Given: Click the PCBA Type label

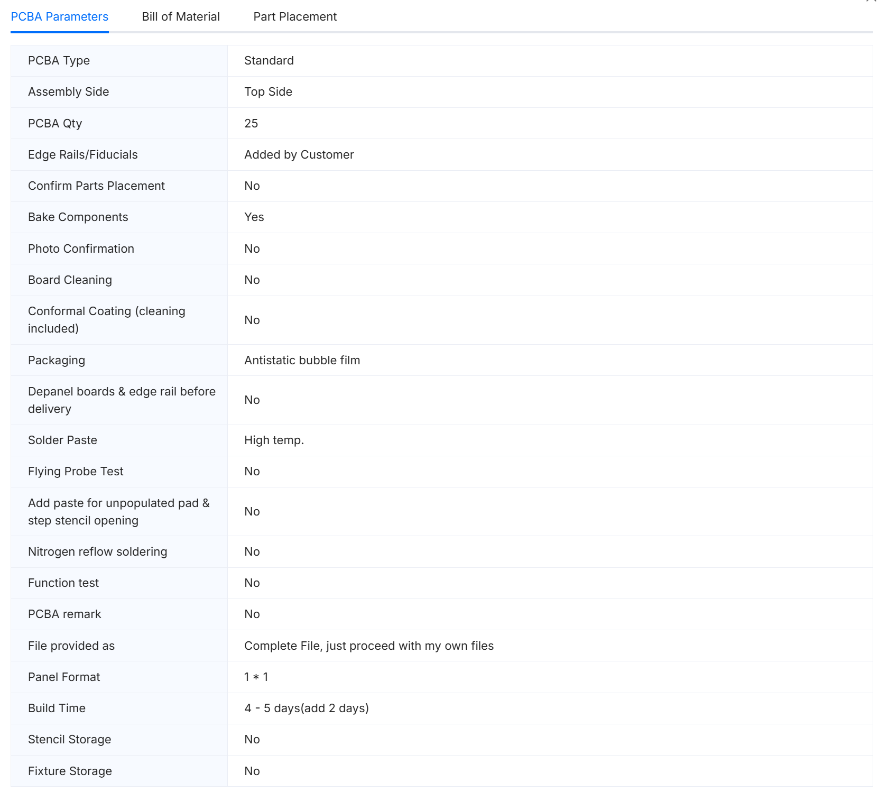Looking at the screenshot, I should coord(59,61).
